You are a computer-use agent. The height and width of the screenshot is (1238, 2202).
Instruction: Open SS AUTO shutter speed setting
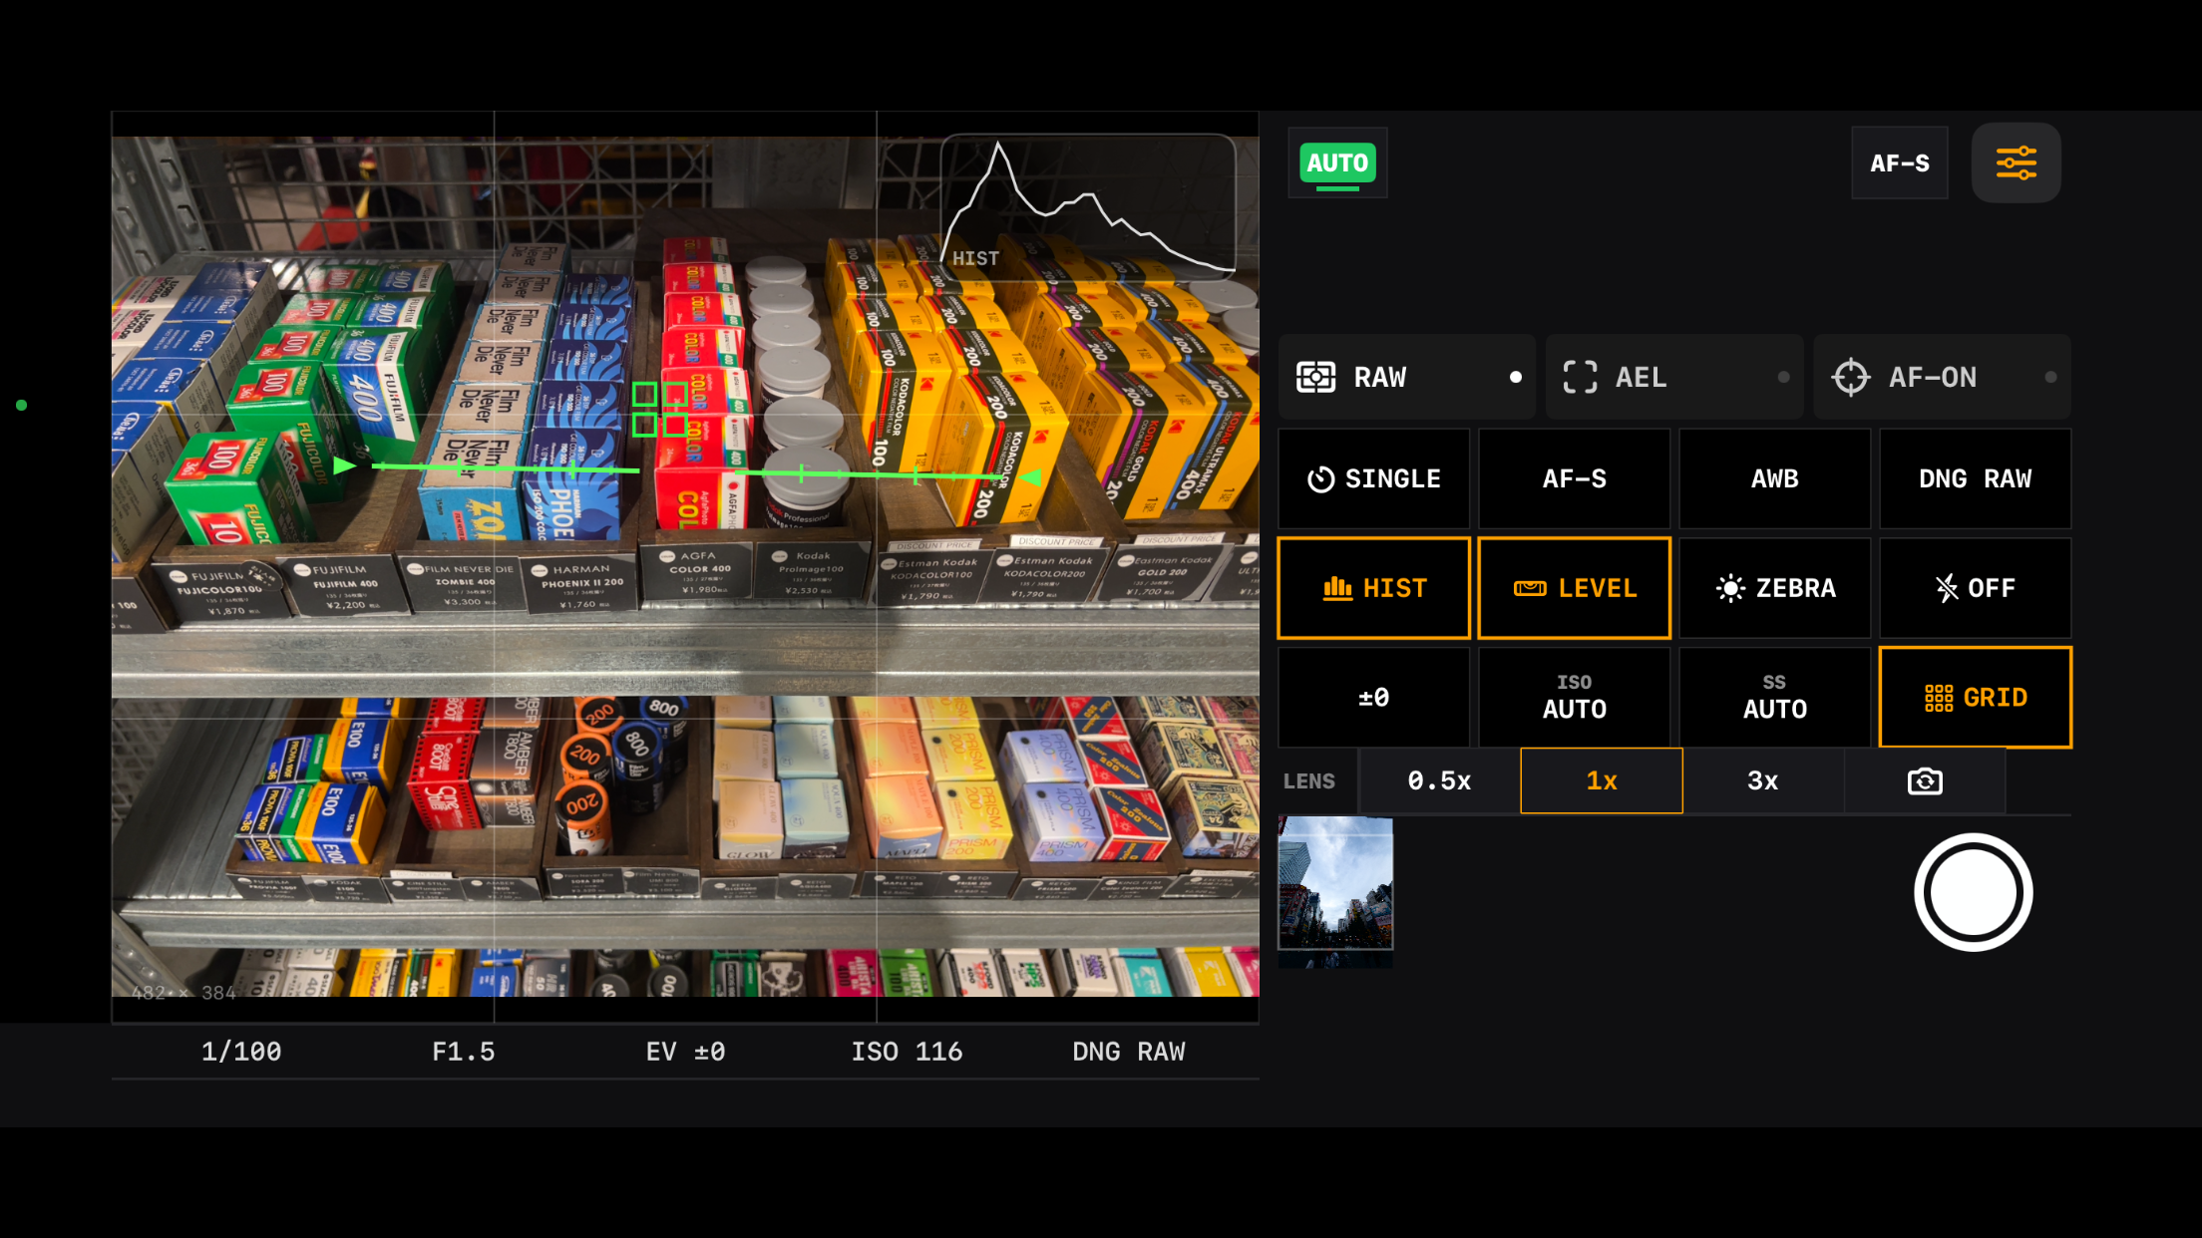tap(1774, 697)
